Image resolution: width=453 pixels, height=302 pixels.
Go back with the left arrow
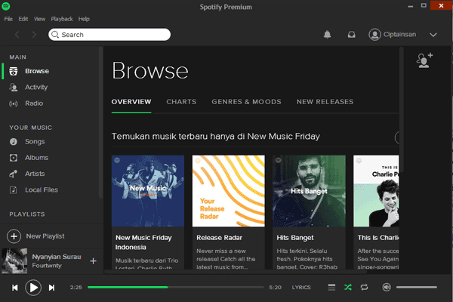[x=17, y=35]
